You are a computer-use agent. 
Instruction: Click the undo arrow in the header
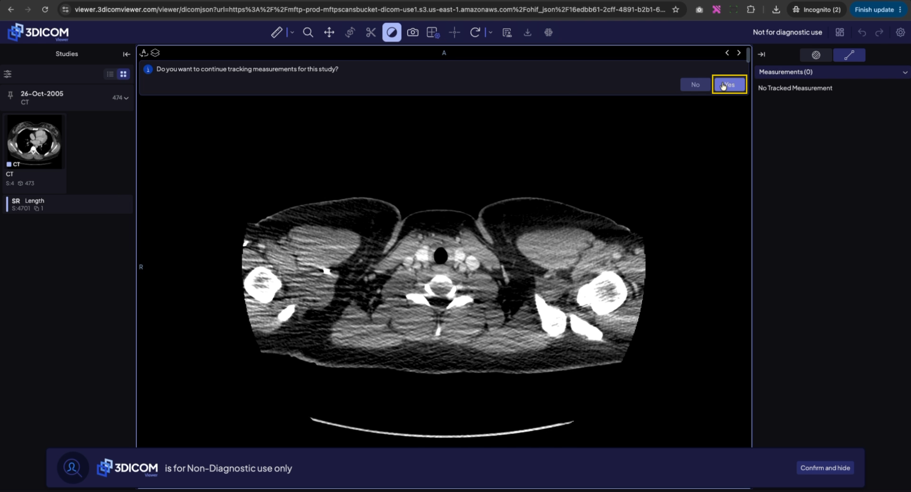click(x=862, y=32)
